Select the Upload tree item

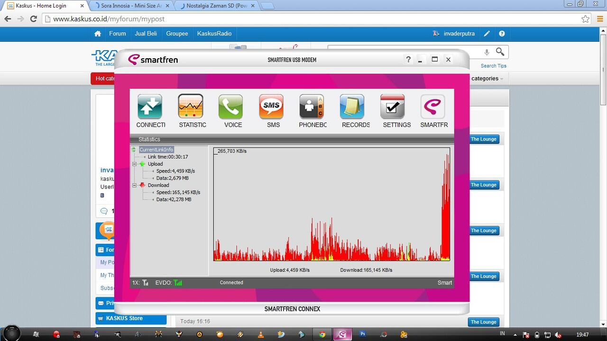pyautogui.click(x=155, y=164)
